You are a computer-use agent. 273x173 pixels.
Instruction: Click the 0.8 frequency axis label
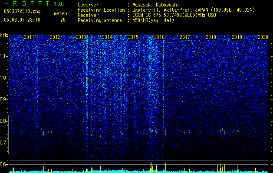point(3,121)
